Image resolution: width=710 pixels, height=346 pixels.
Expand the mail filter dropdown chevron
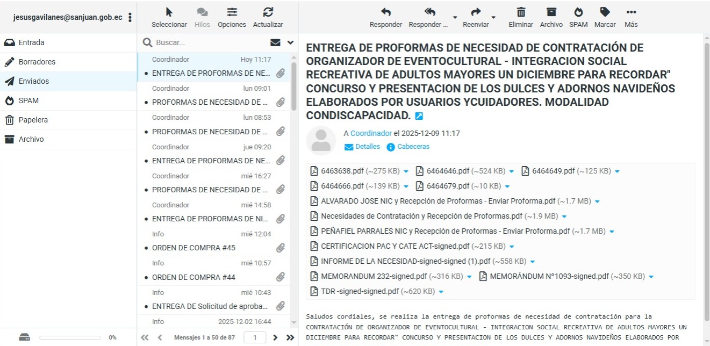click(291, 42)
